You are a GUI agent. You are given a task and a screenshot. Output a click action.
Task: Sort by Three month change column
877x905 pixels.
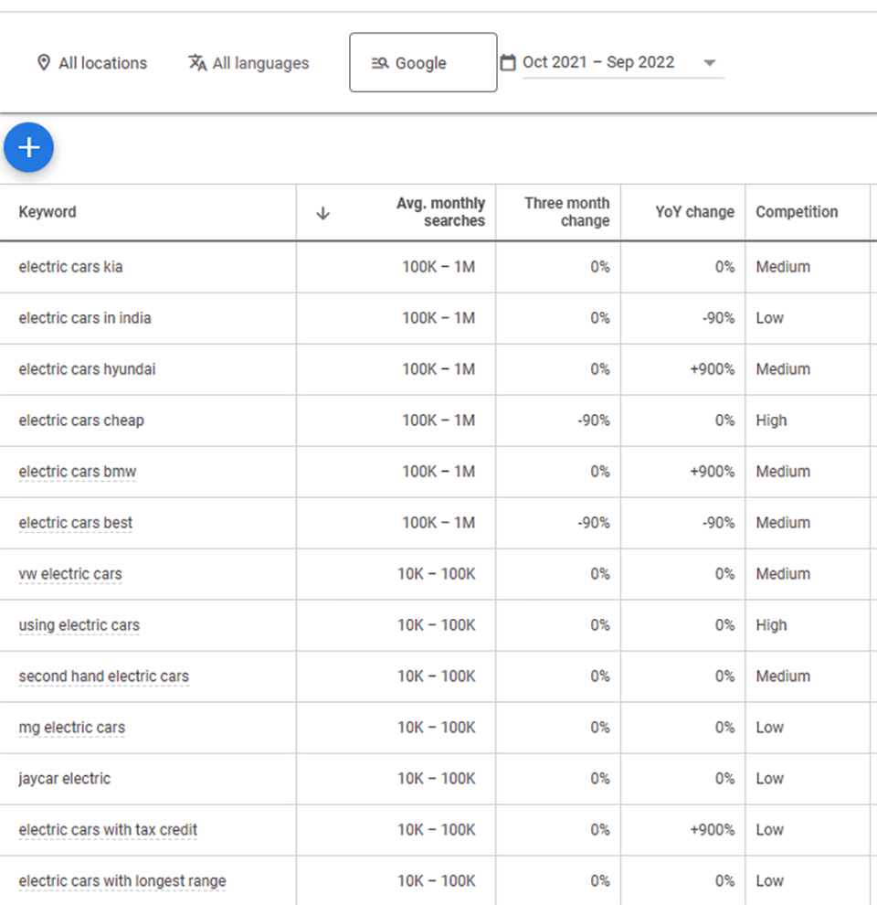click(x=566, y=212)
